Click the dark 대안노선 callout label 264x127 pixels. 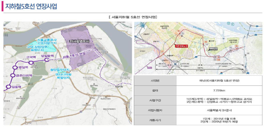[213, 49]
